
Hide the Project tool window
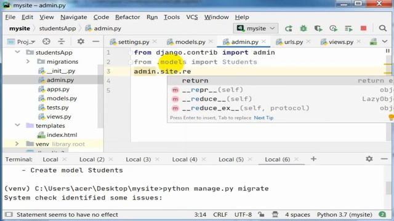(x=96, y=42)
